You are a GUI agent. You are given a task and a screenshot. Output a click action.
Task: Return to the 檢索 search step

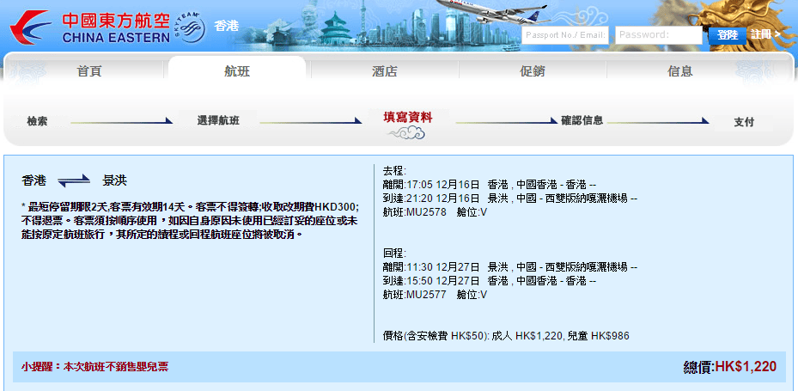(x=37, y=121)
